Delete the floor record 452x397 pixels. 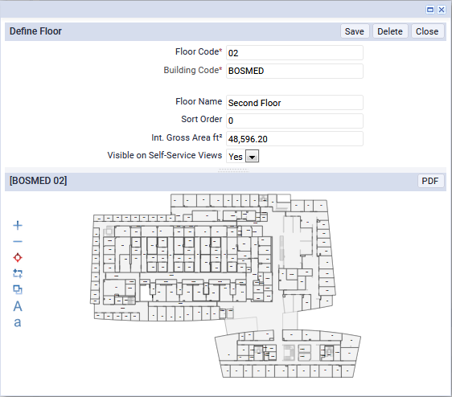click(x=390, y=31)
